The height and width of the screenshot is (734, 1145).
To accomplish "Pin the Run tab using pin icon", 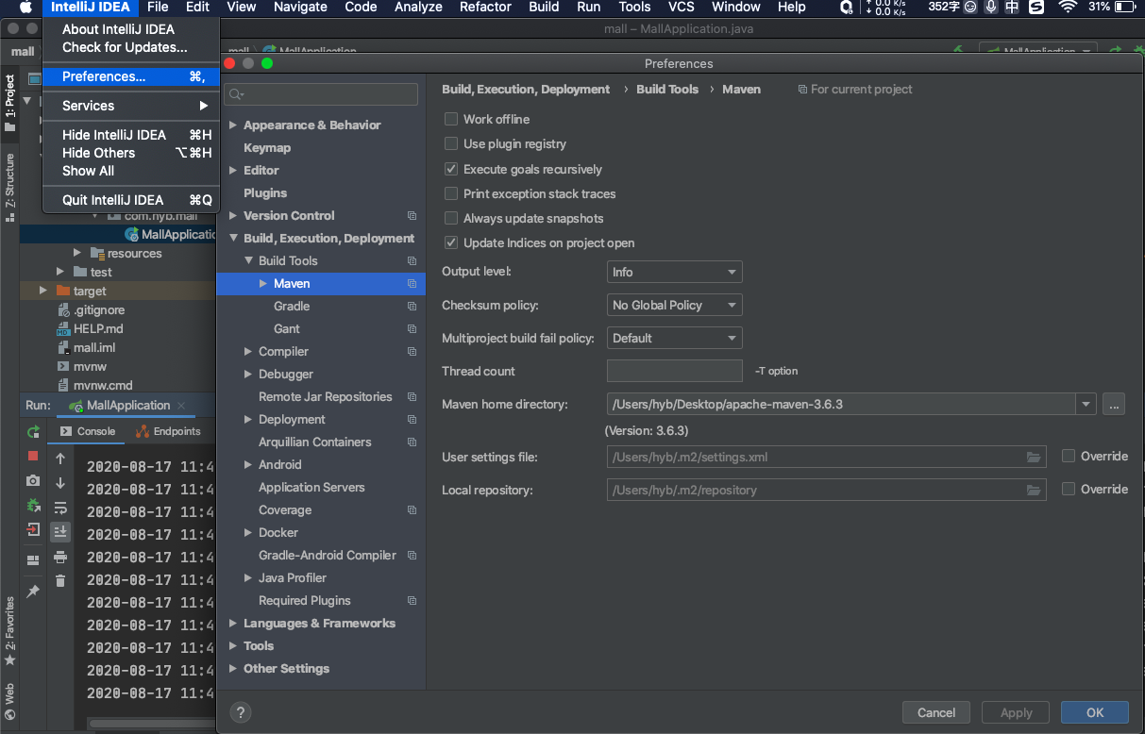I will point(33,591).
